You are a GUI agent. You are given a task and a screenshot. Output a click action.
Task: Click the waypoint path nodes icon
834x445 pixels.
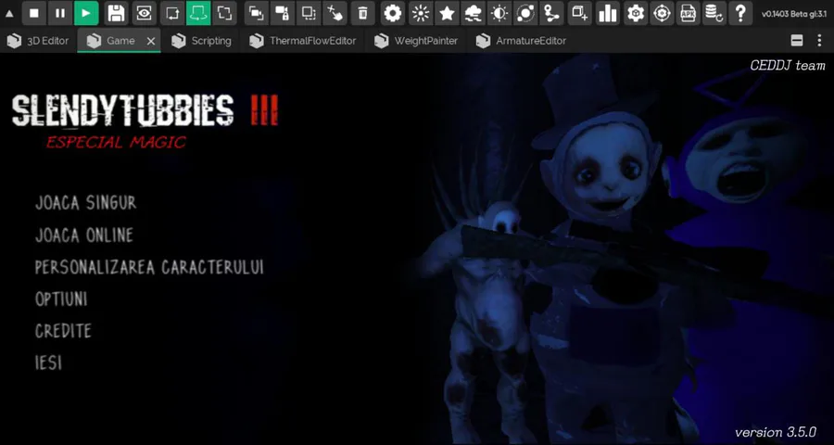(x=551, y=13)
